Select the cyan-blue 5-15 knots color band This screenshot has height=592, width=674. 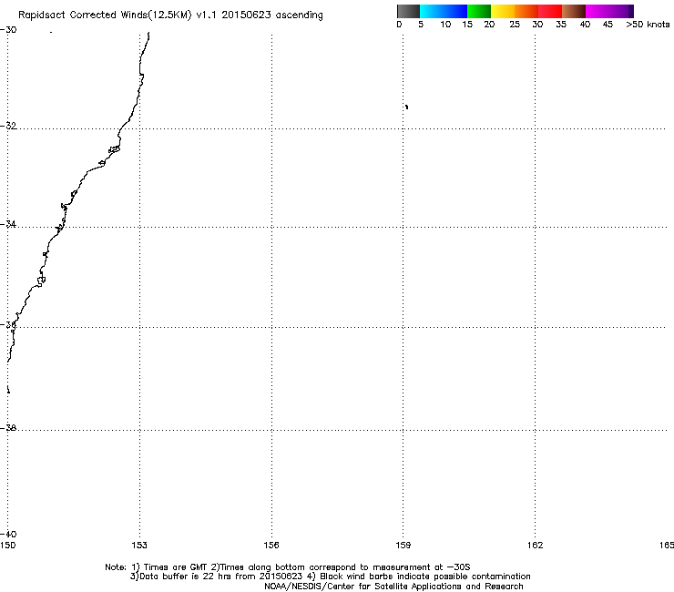tap(444, 11)
